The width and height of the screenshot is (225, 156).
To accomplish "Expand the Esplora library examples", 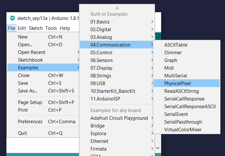I will (x=117, y=134).
